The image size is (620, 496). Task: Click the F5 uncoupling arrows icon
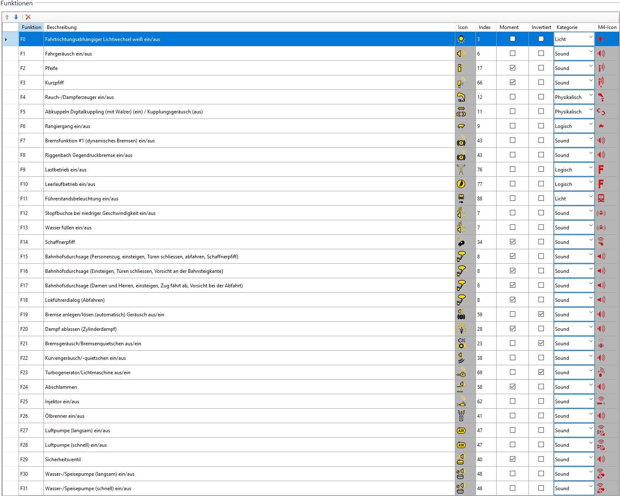(x=461, y=112)
